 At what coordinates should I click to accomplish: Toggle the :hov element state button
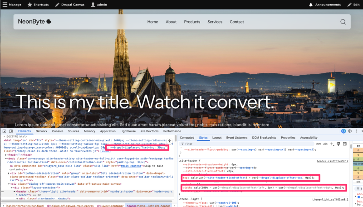[319, 144]
